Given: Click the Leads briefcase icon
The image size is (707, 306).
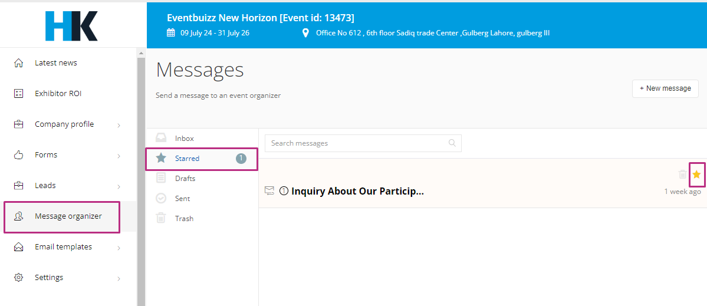Looking at the screenshot, I should tap(18, 186).
